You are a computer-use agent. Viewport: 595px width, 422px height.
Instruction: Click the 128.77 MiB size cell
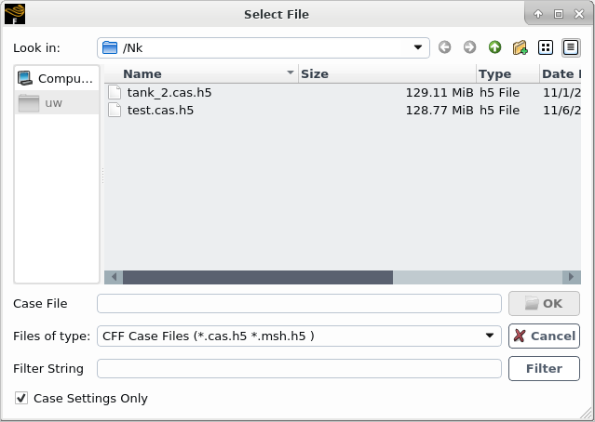(x=439, y=111)
